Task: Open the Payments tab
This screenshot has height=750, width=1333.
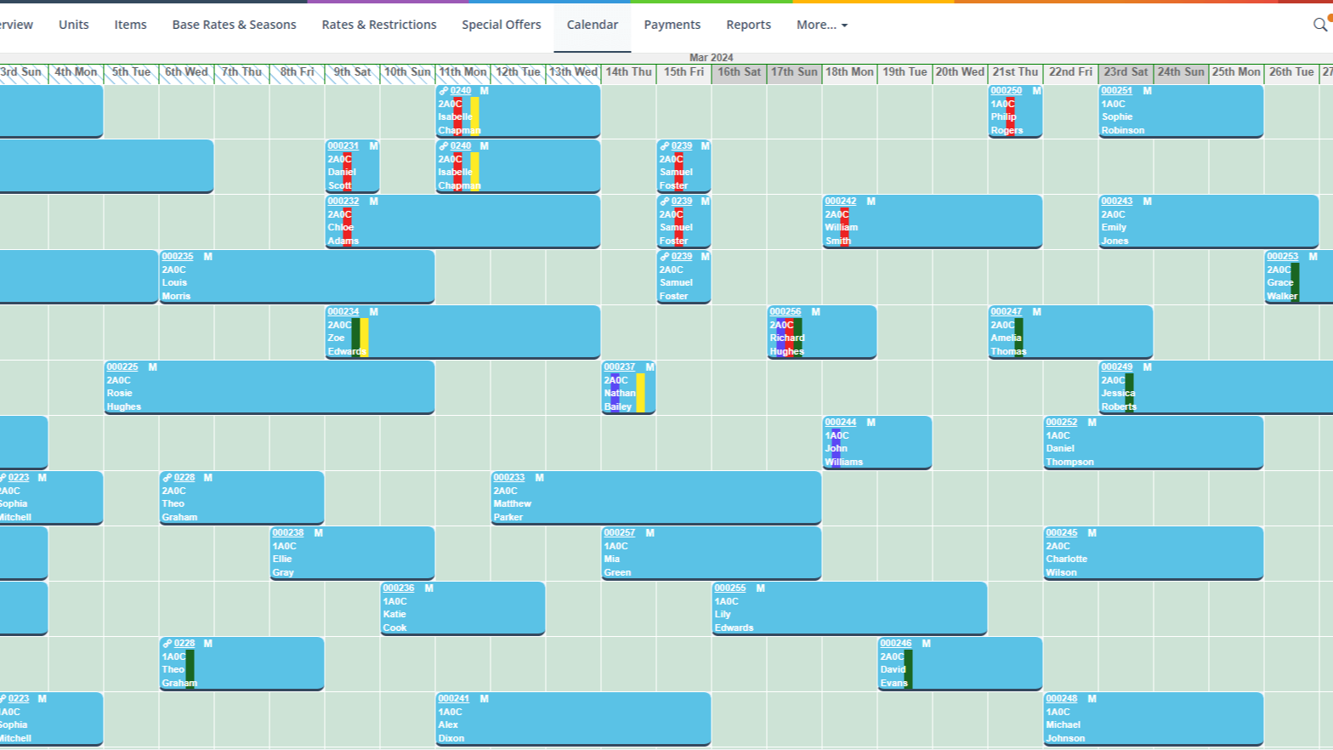Action: pos(672,25)
